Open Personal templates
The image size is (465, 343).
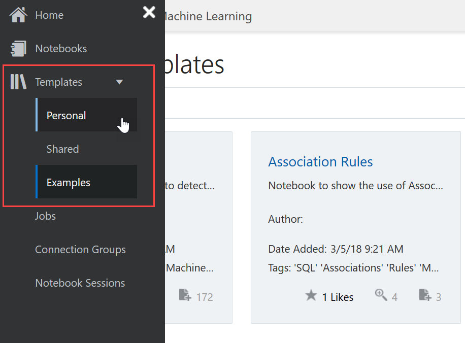coord(67,116)
